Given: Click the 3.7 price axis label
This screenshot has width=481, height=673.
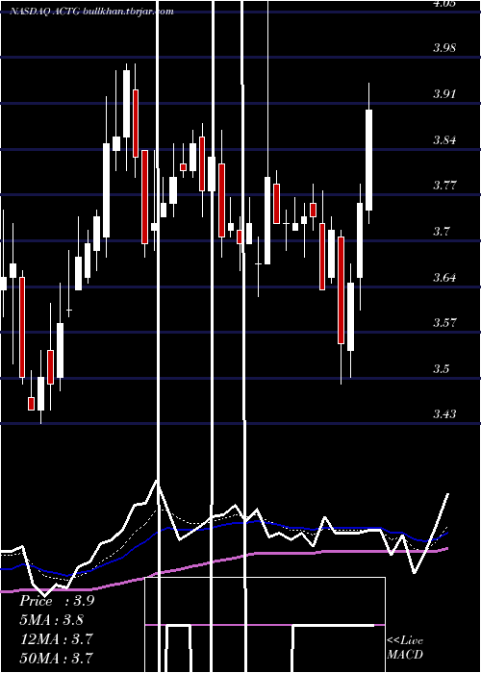Looking at the screenshot, I should [441, 232].
